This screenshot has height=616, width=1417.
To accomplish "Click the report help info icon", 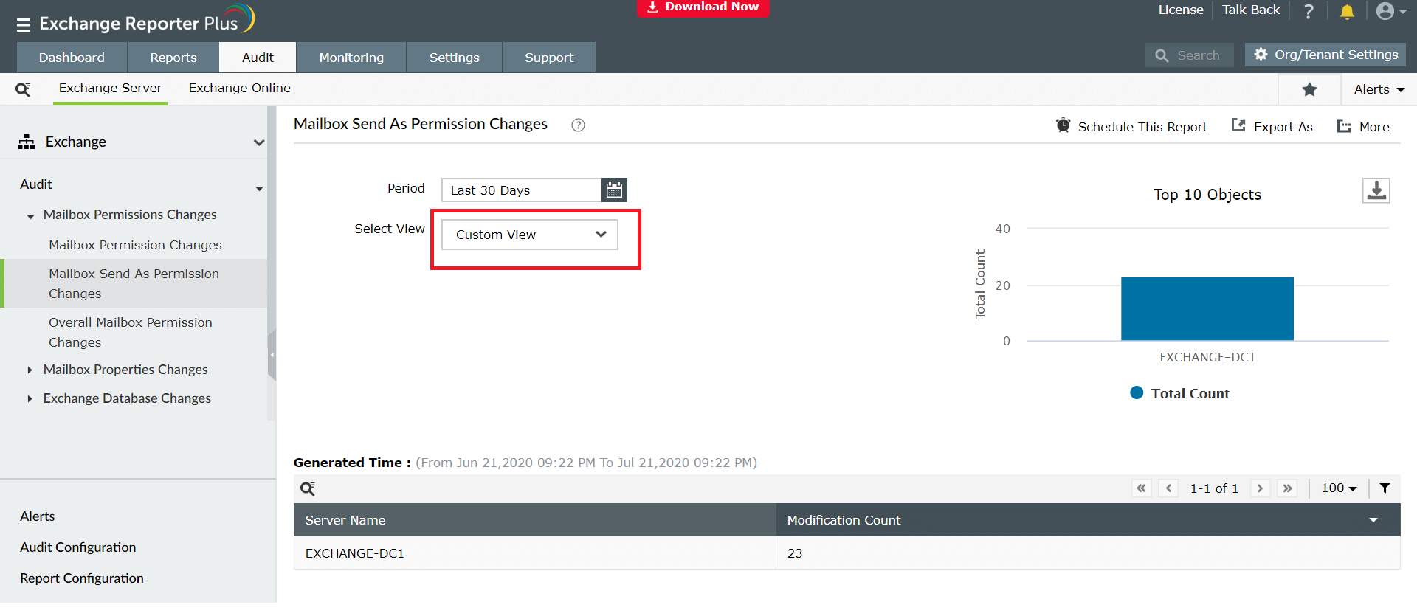I will click(x=578, y=125).
